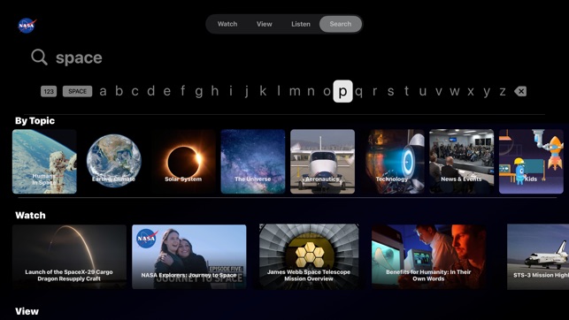Click letter q on the keyboard
This screenshot has width=569, height=320.
[359, 92]
